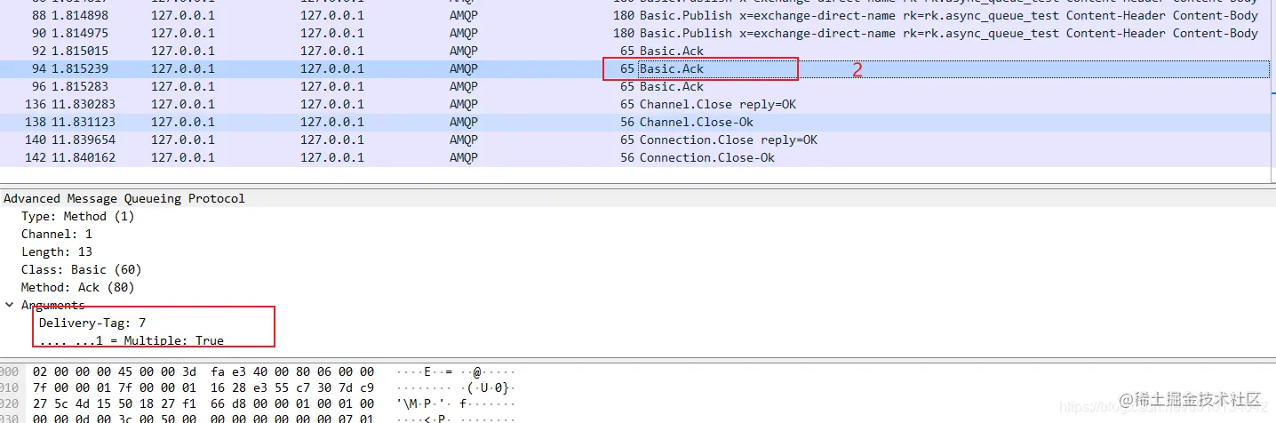Select highlighted packet 94 Basic.Ack row

pyautogui.click(x=634, y=68)
